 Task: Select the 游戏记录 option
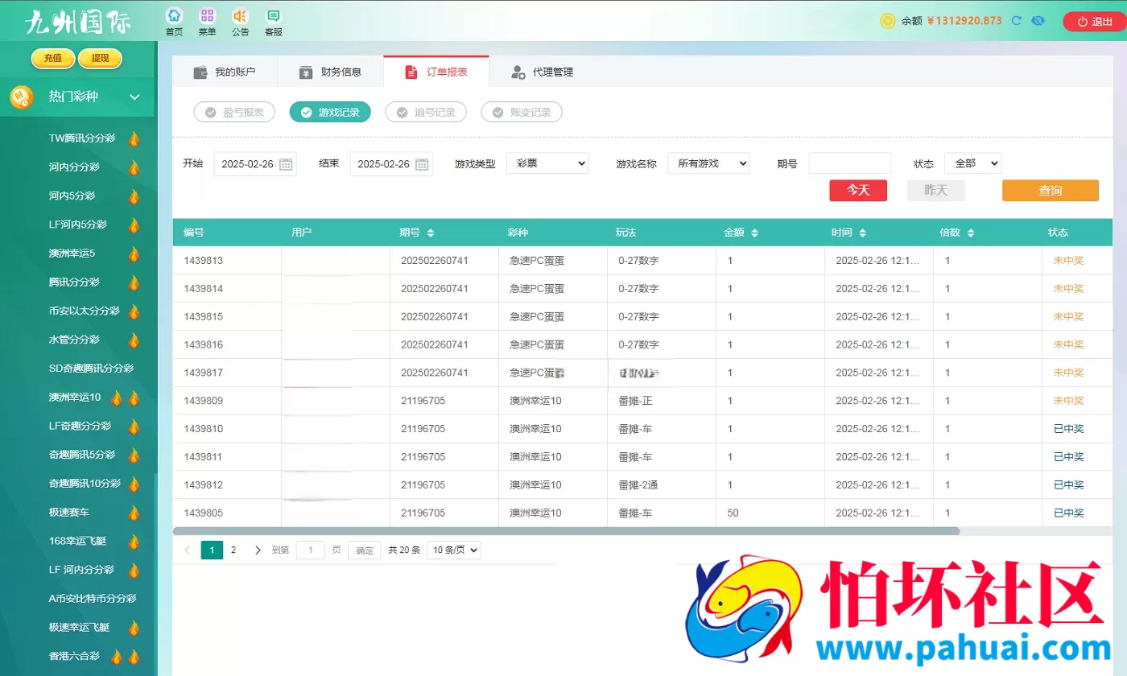click(x=330, y=112)
